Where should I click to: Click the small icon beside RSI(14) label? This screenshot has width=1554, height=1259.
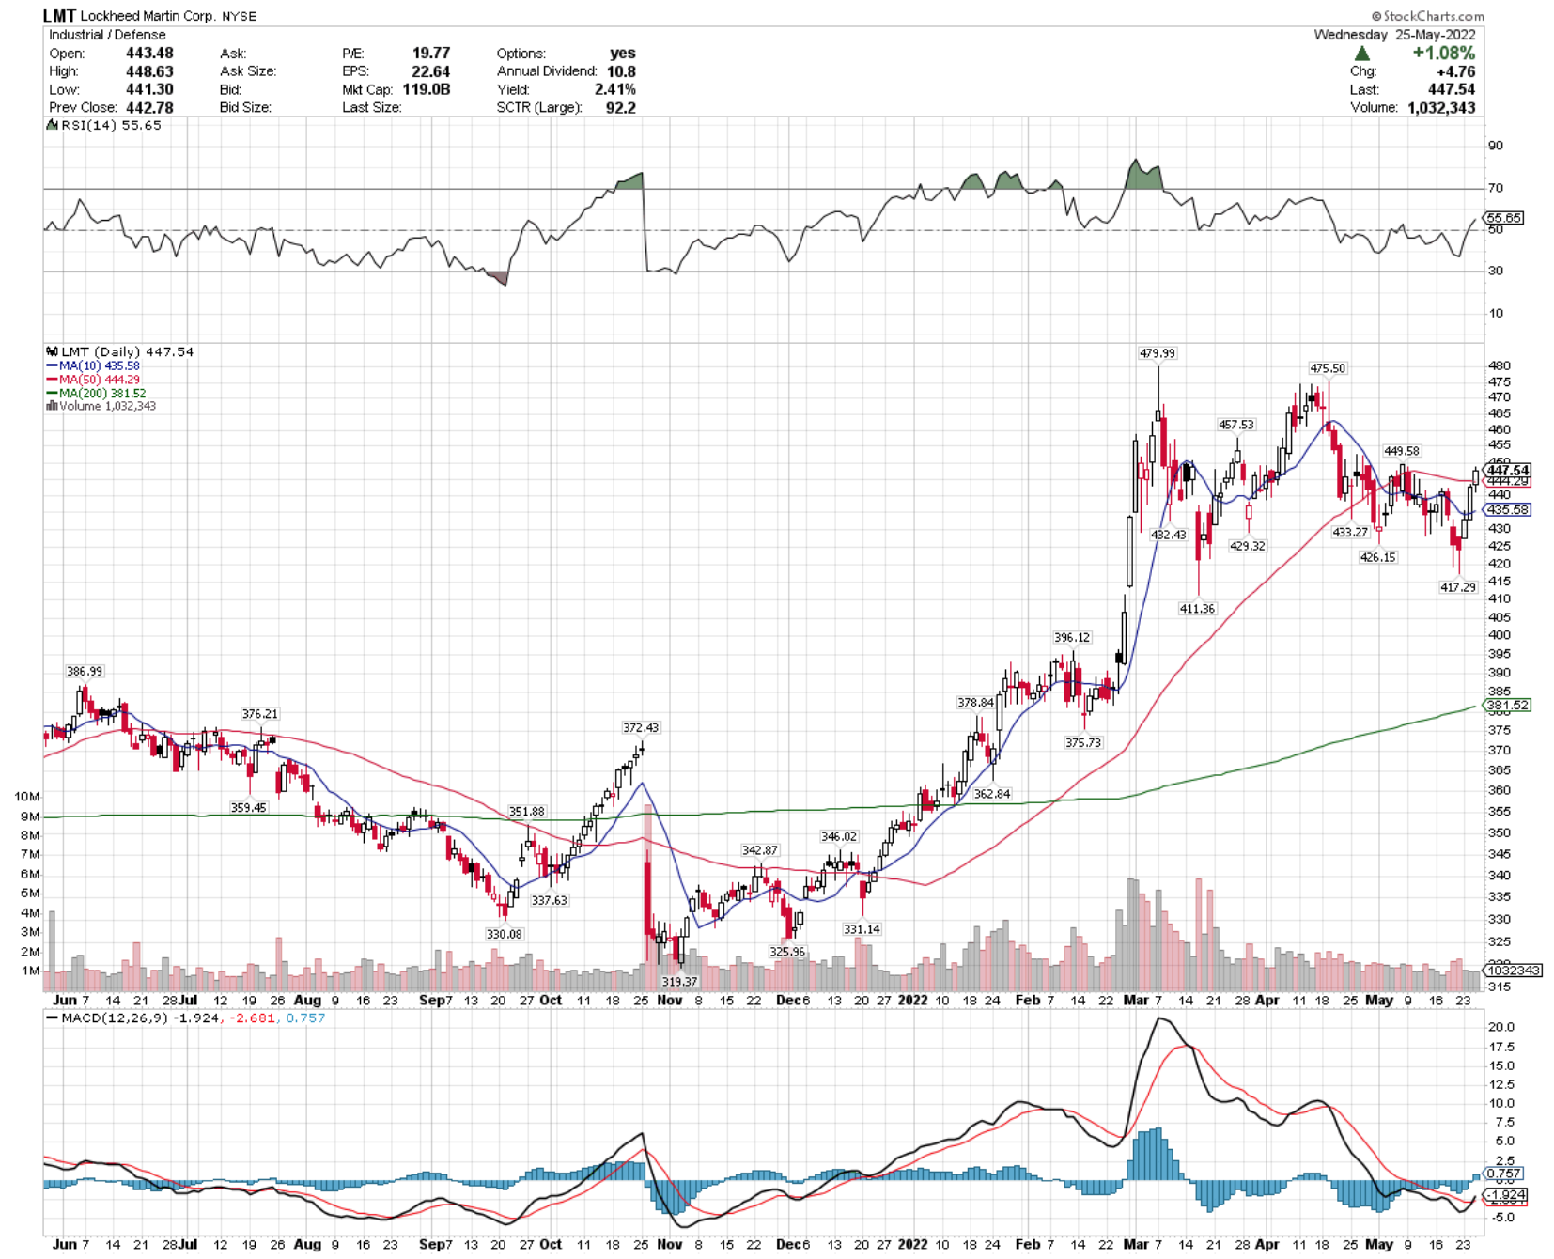(53, 125)
